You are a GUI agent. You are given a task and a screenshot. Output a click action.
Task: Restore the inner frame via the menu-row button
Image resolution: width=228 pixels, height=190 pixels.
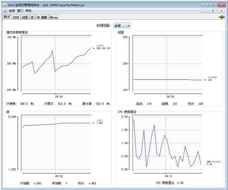(x=213, y=11)
